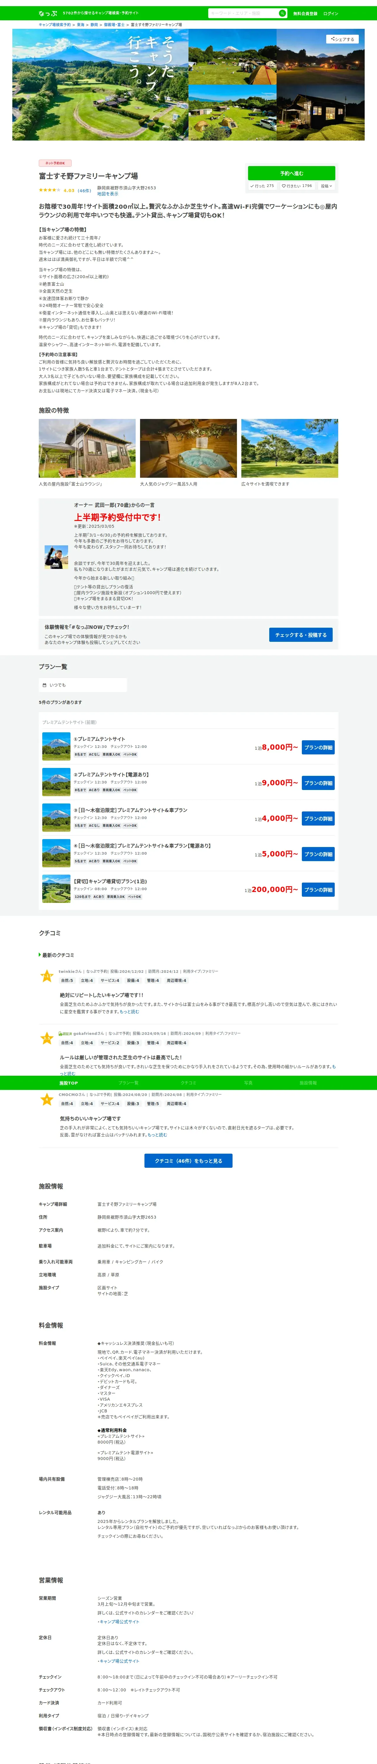Click the 最新のクチコミ heading marker

(40, 955)
